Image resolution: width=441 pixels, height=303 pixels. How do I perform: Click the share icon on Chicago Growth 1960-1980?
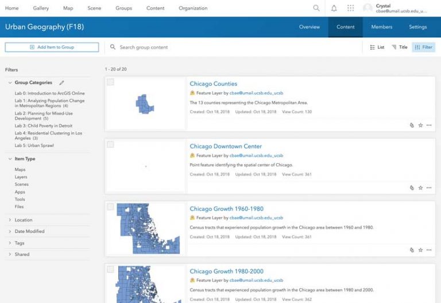click(412, 250)
